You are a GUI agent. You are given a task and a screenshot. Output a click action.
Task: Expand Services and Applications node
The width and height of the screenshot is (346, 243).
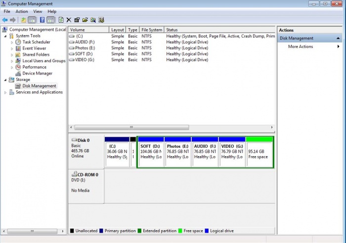coord(5,92)
